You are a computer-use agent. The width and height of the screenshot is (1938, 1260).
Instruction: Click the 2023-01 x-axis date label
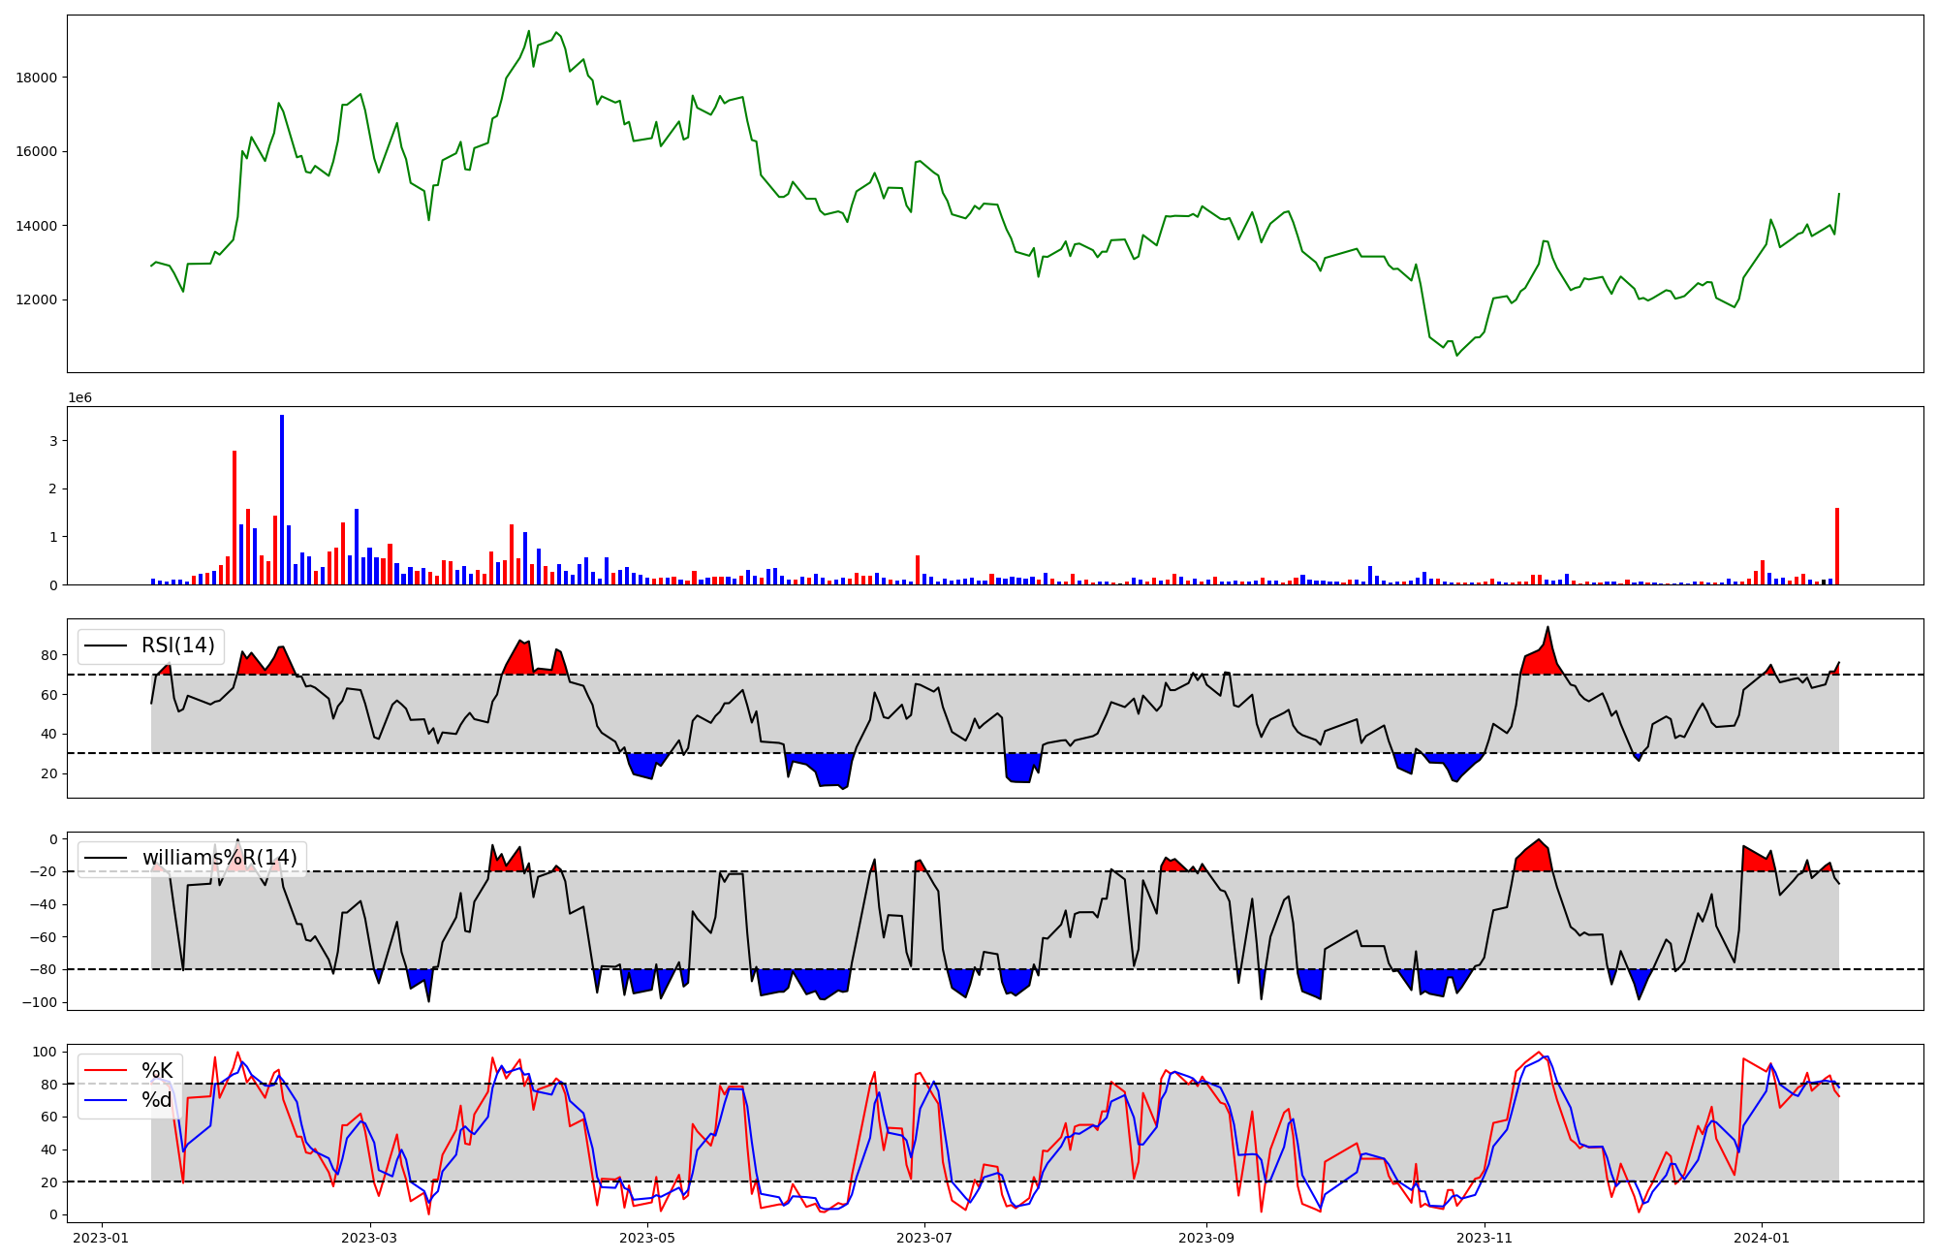tap(101, 1238)
